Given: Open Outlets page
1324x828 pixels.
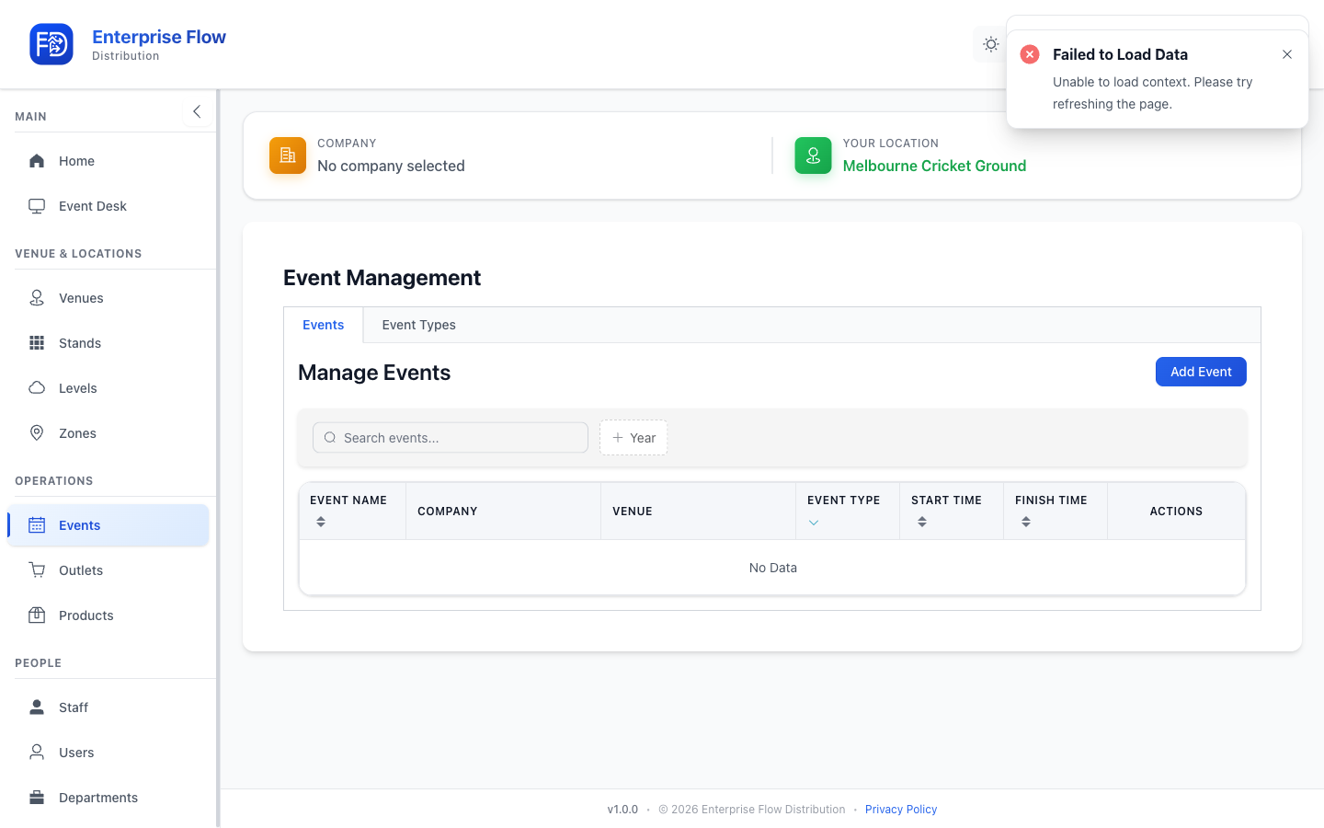Looking at the screenshot, I should pyautogui.click(x=108, y=570).
